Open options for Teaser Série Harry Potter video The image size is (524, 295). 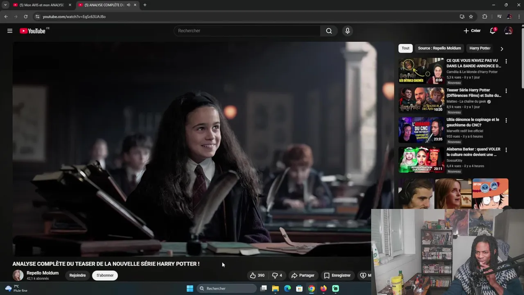pyautogui.click(x=506, y=91)
